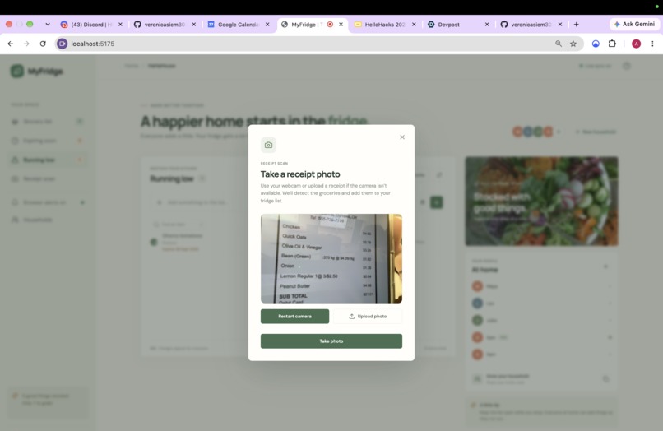Go back in browser history
This screenshot has width=663, height=431.
click(x=11, y=44)
